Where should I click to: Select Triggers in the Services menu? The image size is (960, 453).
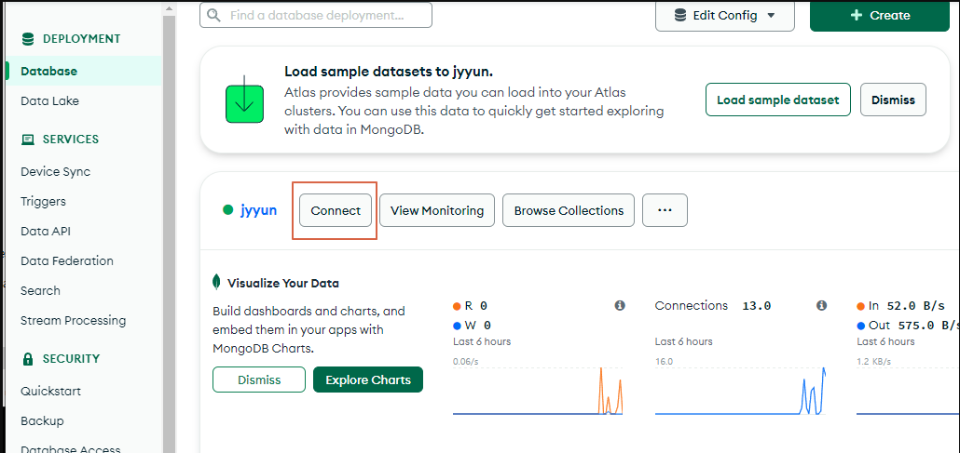[x=44, y=201]
